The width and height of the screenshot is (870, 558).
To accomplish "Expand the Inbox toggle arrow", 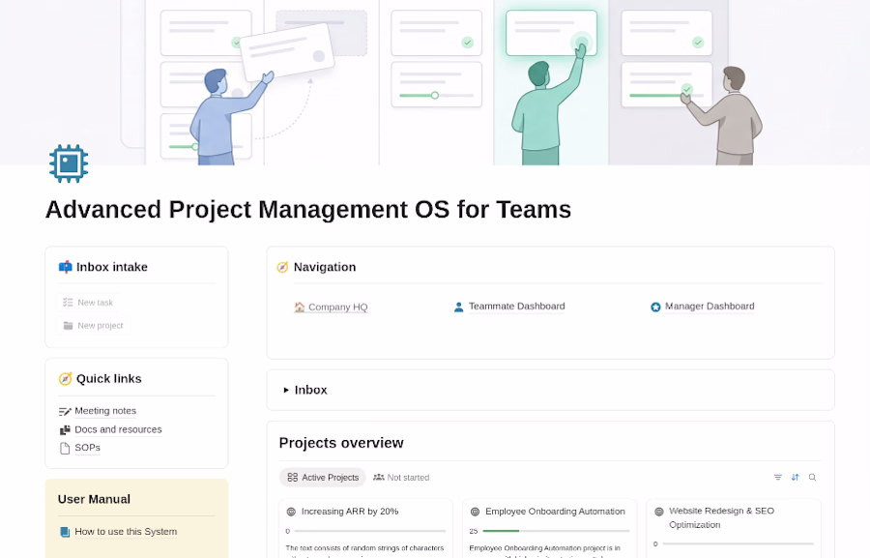I will pyautogui.click(x=286, y=391).
